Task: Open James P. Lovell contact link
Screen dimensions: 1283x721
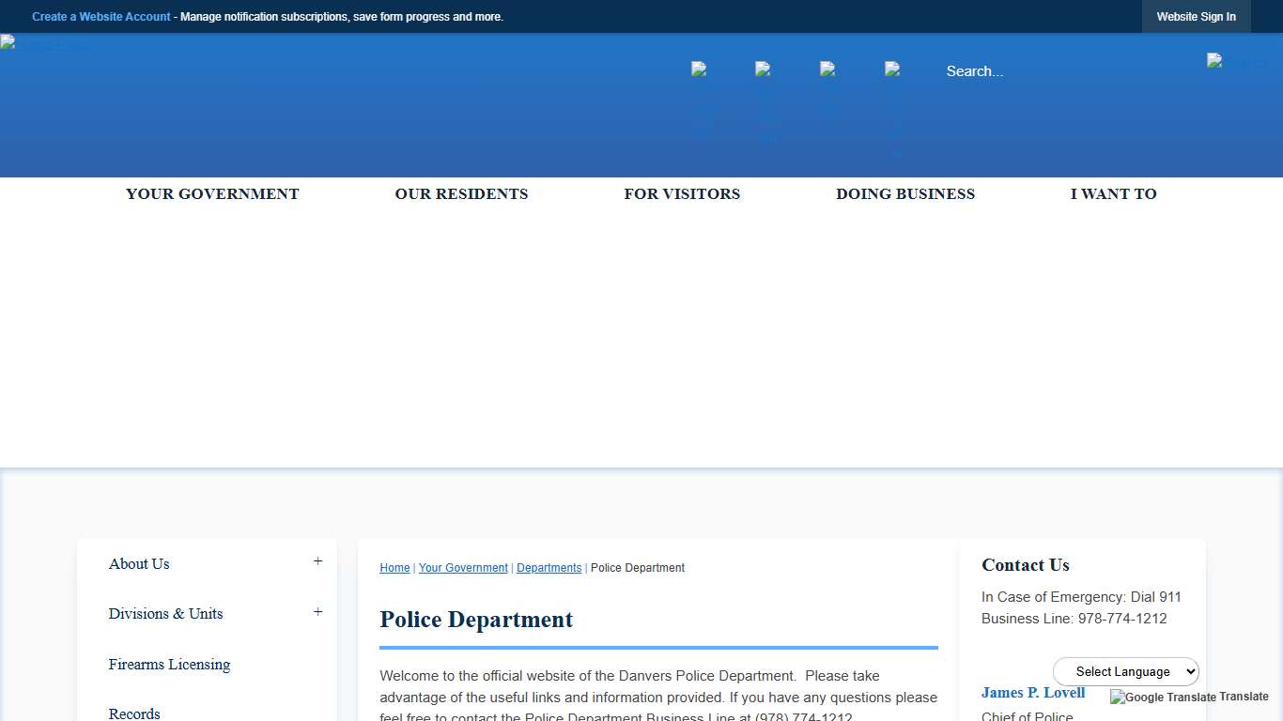Action: (x=1033, y=693)
